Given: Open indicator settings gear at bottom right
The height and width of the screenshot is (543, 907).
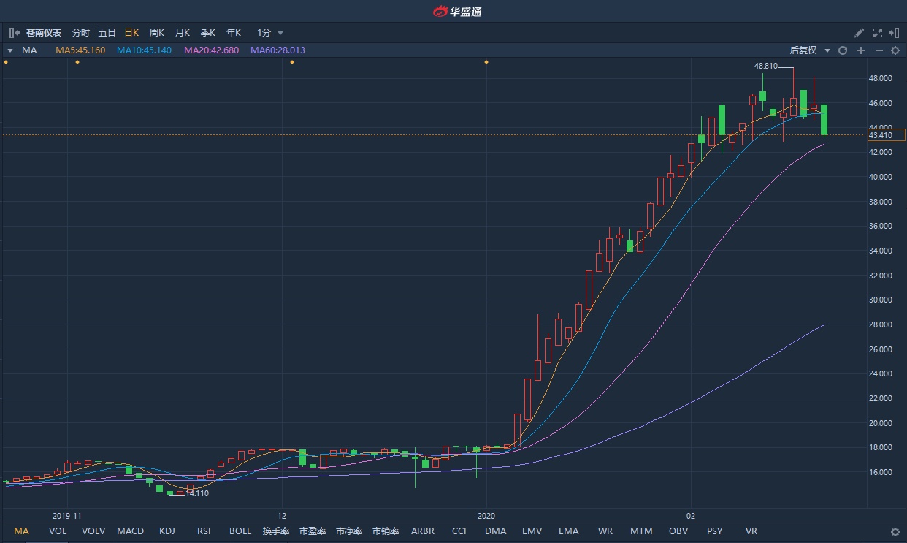Looking at the screenshot, I should pyautogui.click(x=895, y=532).
